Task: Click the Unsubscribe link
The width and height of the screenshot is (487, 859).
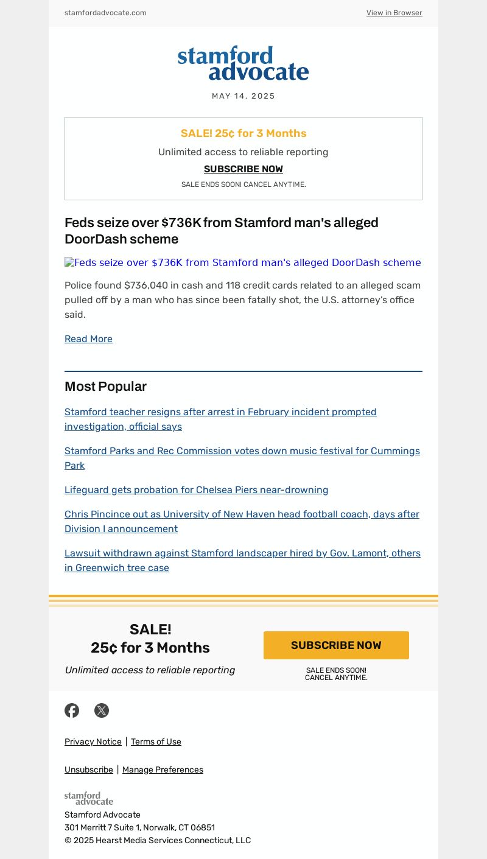Action: coord(89,770)
